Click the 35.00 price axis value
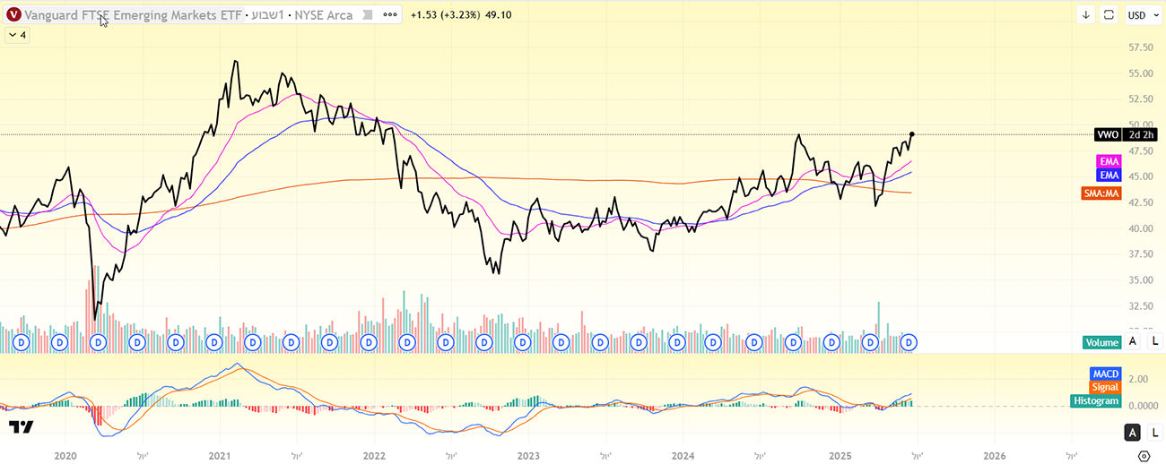This screenshot has width=1166, height=464. point(1140,280)
